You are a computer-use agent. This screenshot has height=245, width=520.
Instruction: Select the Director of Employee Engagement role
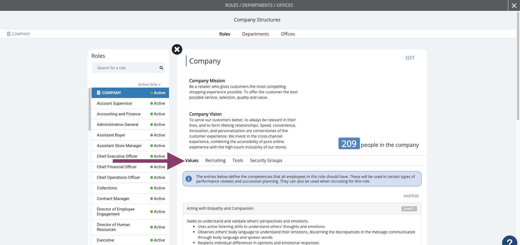pos(130,212)
